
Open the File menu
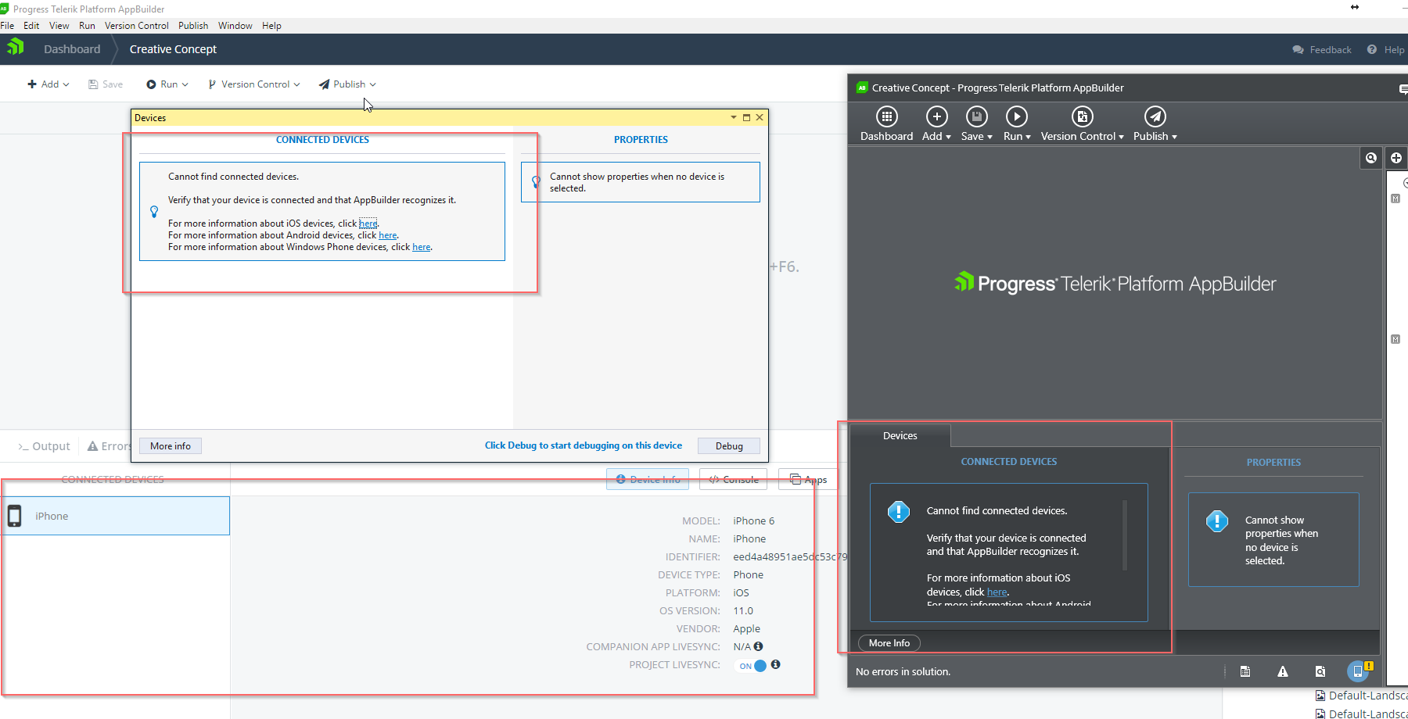point(7,26)
